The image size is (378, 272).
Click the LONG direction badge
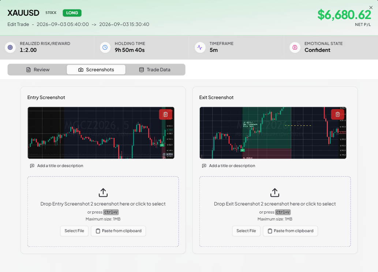click(x=72, y=13)
